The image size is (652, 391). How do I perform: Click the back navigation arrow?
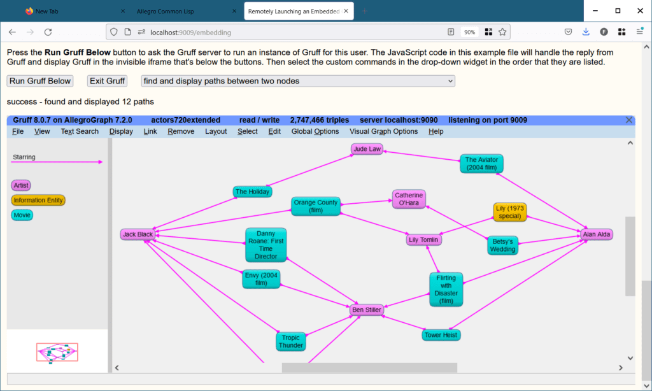tap(12, 32)
